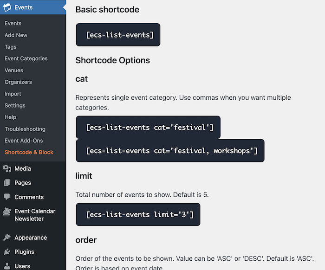Click 'Order of the events to be shown' text
Image resolution: width=325 pixels, height=270 pixels.
point(195,263)
